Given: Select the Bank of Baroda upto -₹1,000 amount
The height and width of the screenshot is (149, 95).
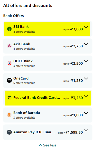Looking at the screenshot, I should [x=73, y=115].
